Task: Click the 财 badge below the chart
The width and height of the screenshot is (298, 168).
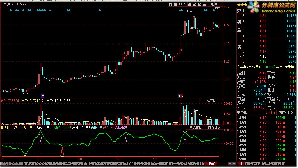Action: point(179,96)
